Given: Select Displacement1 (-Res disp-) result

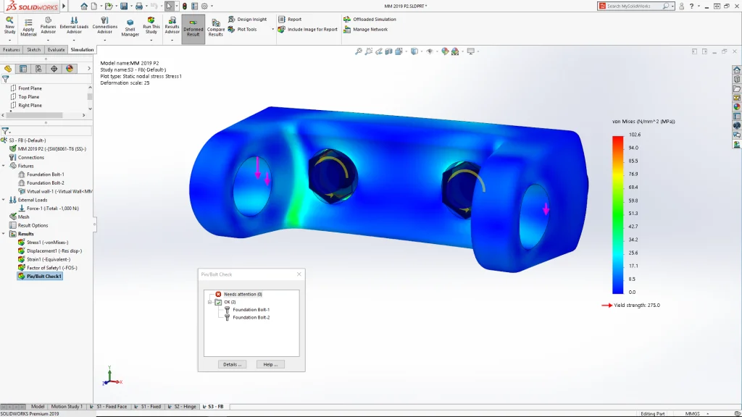Looking at the screenshot, I should [54, 251].
